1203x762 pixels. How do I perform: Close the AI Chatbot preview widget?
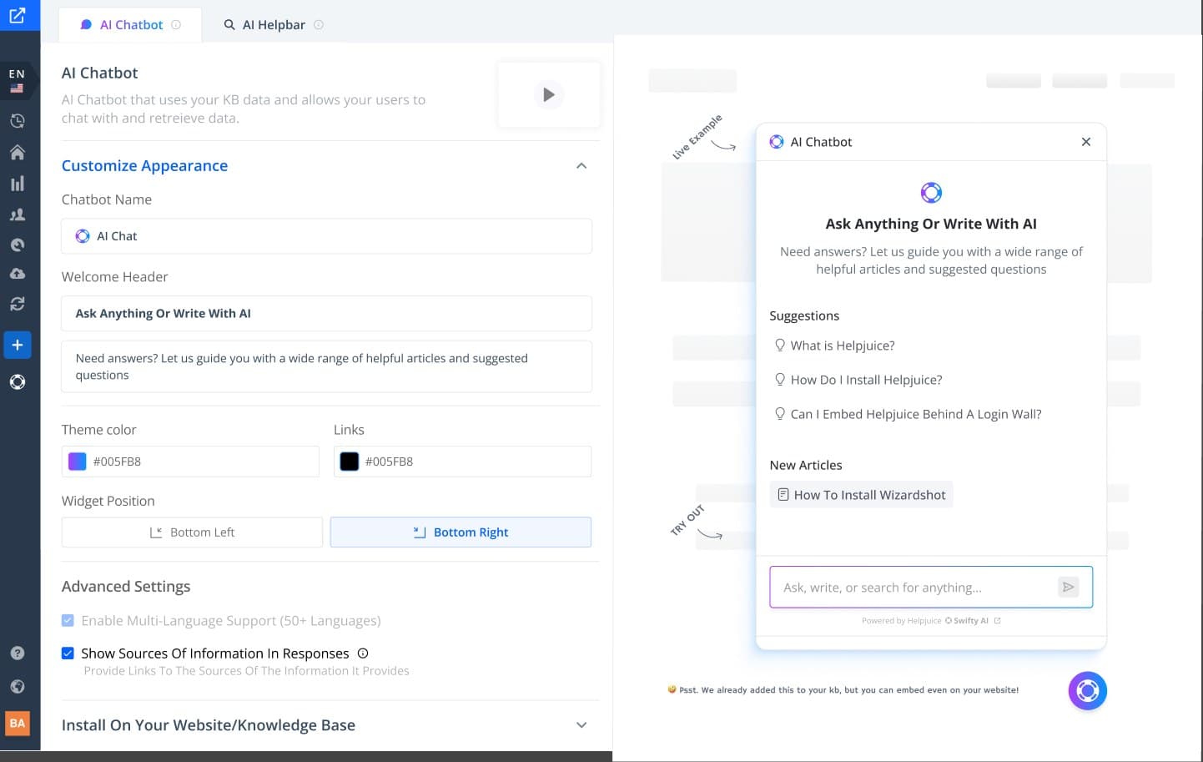1085,142
